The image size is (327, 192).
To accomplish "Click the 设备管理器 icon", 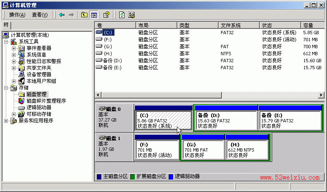I will (x=21, y=75).
